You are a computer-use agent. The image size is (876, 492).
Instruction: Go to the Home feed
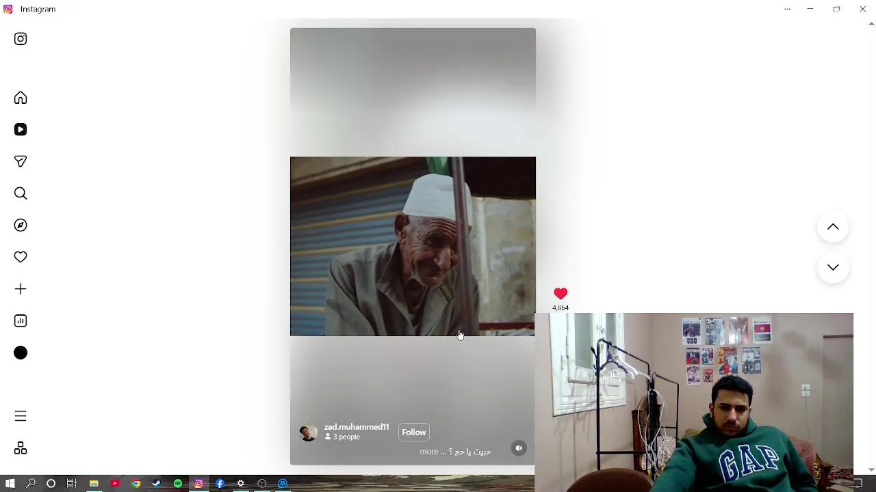click(21, 98)
